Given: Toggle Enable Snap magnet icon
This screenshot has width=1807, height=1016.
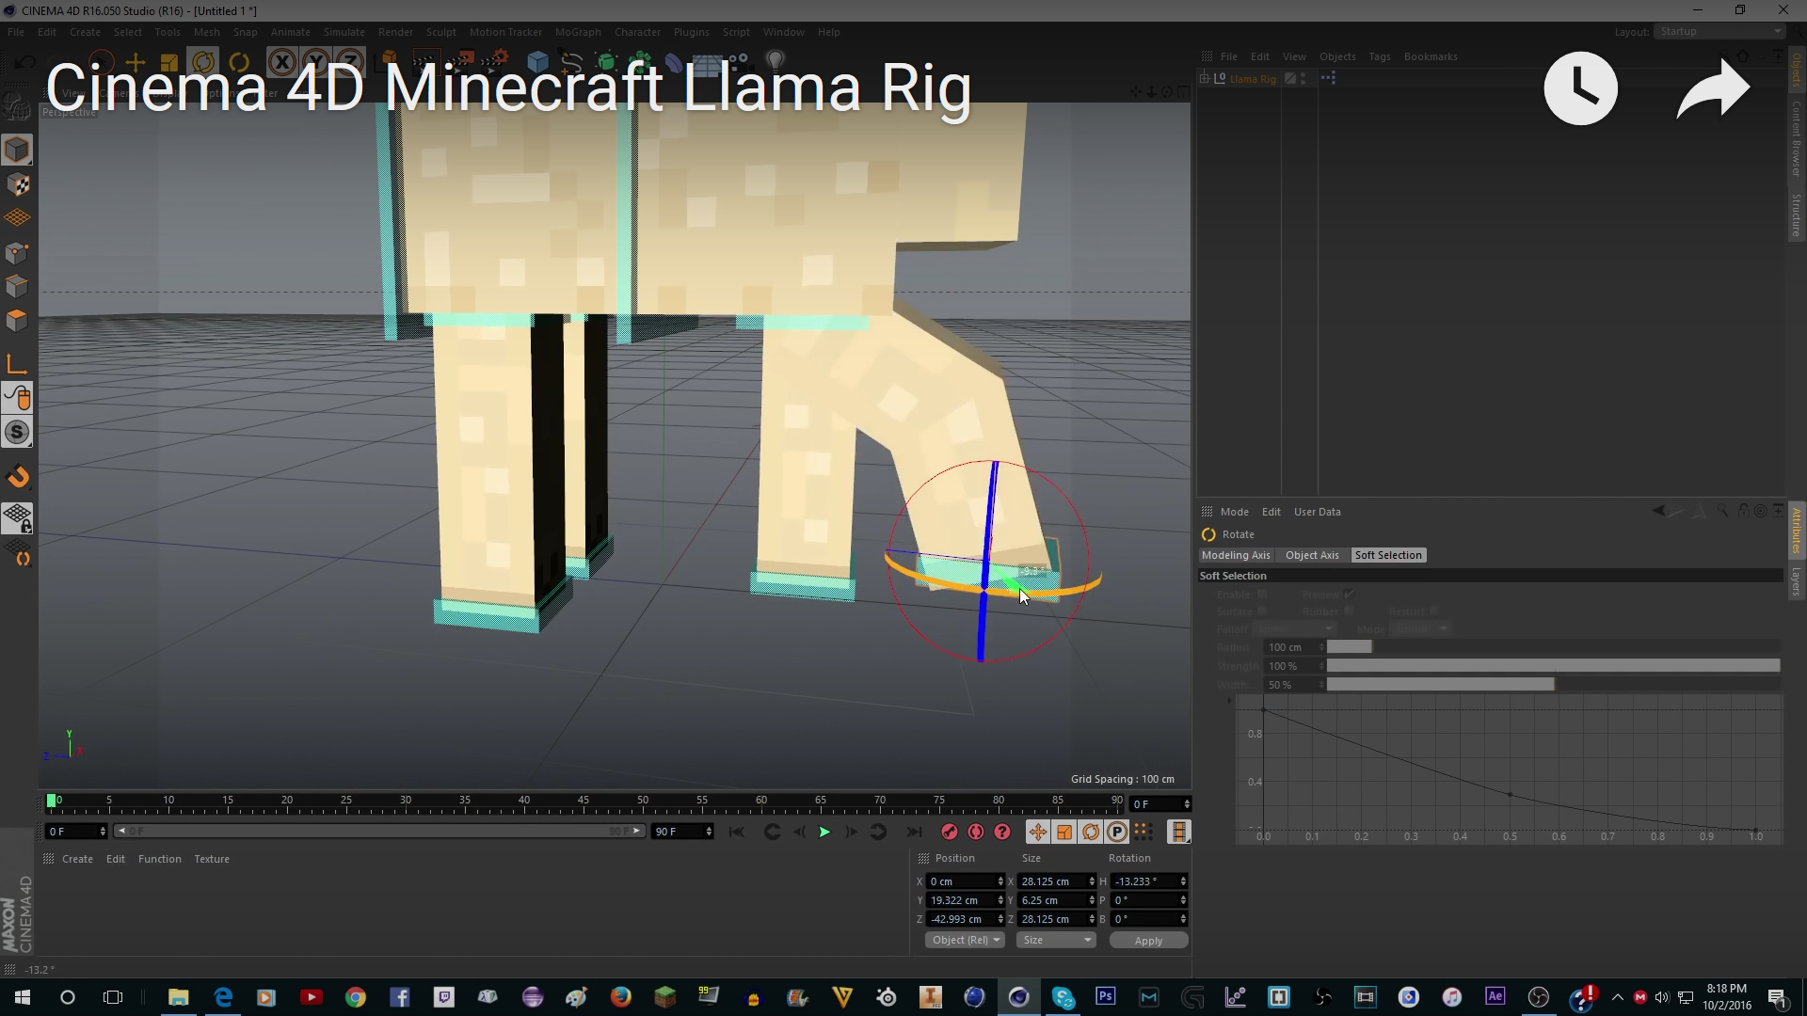Looking at the screenshot, I should click(18, 477).
